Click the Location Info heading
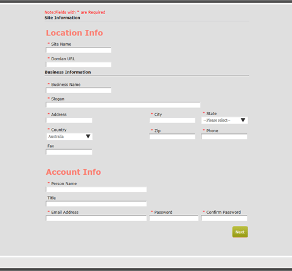The height and width of the screenshot is (271, 292). pos(74,33)
